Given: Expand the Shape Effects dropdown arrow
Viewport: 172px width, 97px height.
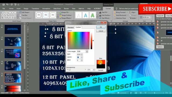Looking at the screenshot, I should tap(71, 18).
